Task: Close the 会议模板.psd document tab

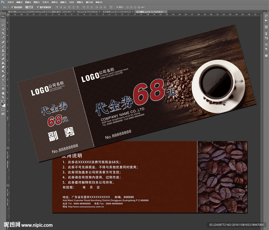Action: 166,12
